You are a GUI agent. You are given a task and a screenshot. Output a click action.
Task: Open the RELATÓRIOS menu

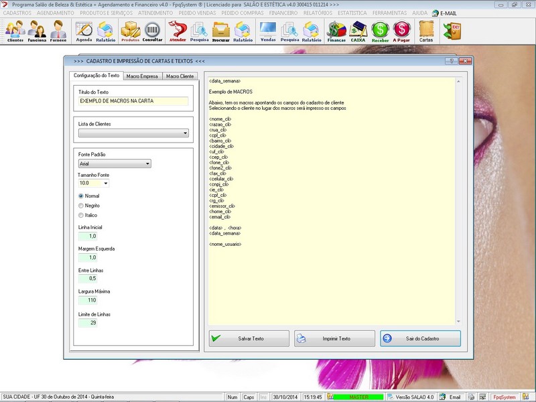coord(318,13)
